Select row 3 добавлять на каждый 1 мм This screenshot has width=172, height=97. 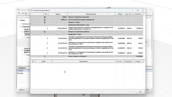pyautogui.click(x=87, y=43)
